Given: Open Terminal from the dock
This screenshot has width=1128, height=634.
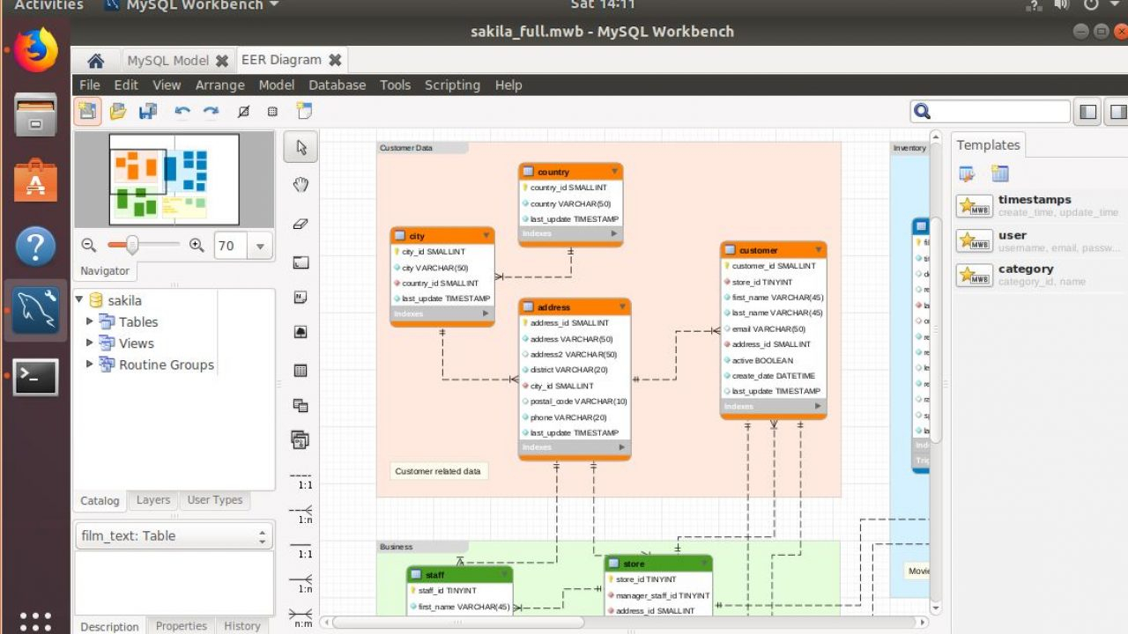Looking at the screenshot, I should [x=35, y=377].
